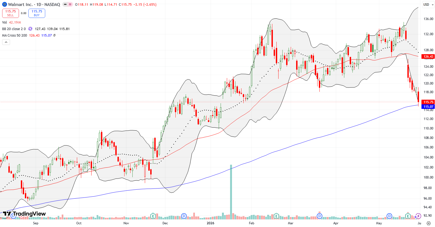The width and height of the screenshot is (435, 227).
Task: Open chart settings gear icon
Action: pyautogui.click(x=429, y=223)
